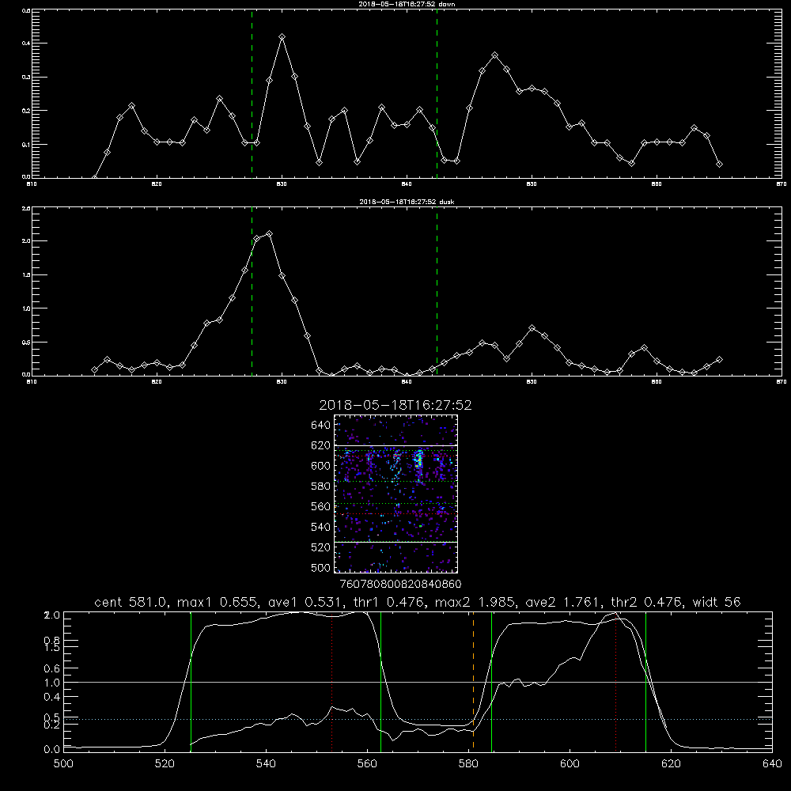
Task: Click x-axis label '540' of the profile plot
Action: [266, 764]
